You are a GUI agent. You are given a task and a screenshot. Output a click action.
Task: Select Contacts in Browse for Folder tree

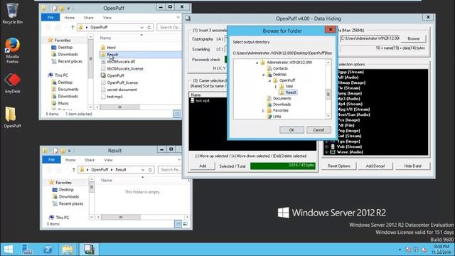(280, 68)
